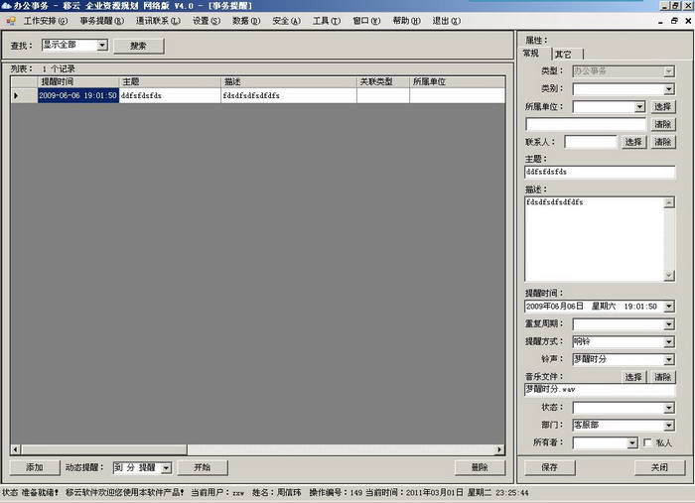Expand the 铃声 dropdown
This screenshot has width=695, height=503.
coord(669,359)
